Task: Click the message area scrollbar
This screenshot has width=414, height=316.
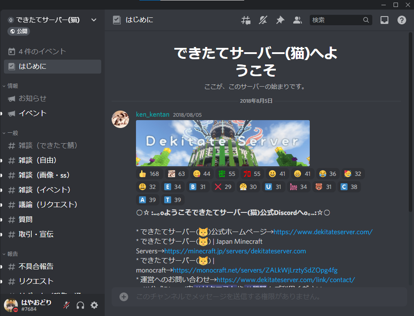Action: [x=410, y=121]
